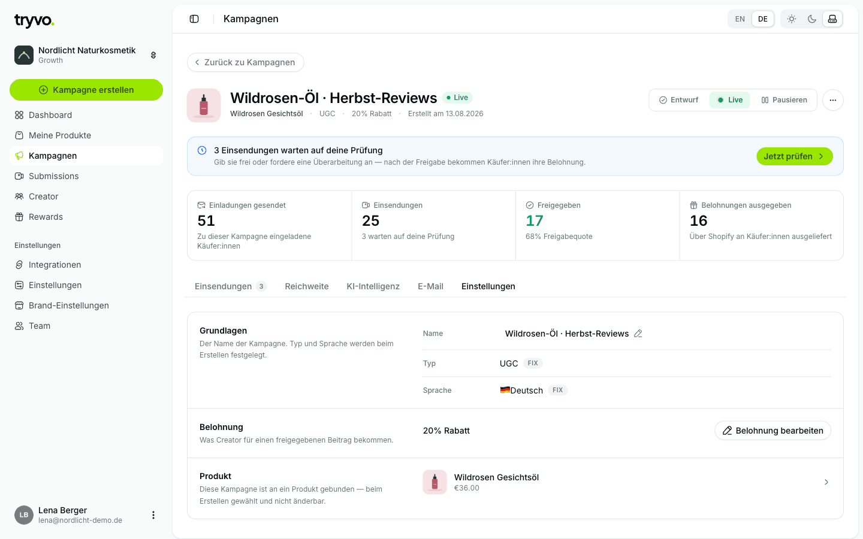Image resolution: width=863 pixels, height=539 pixels.
Task: Go to Meine Produkte
Action: click(86, 135)
